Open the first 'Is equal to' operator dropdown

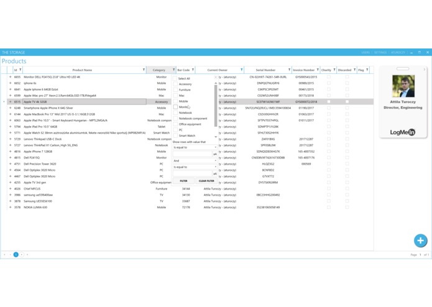click(x=195, y=147)
